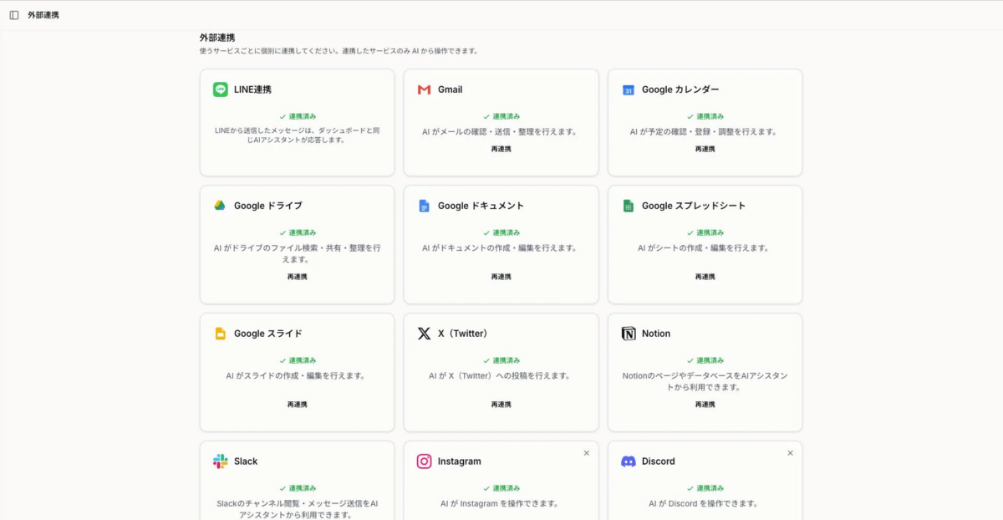Screen dimensions: 1003x520
Task: Click the Gmail envelope icon
Action: 424,89
